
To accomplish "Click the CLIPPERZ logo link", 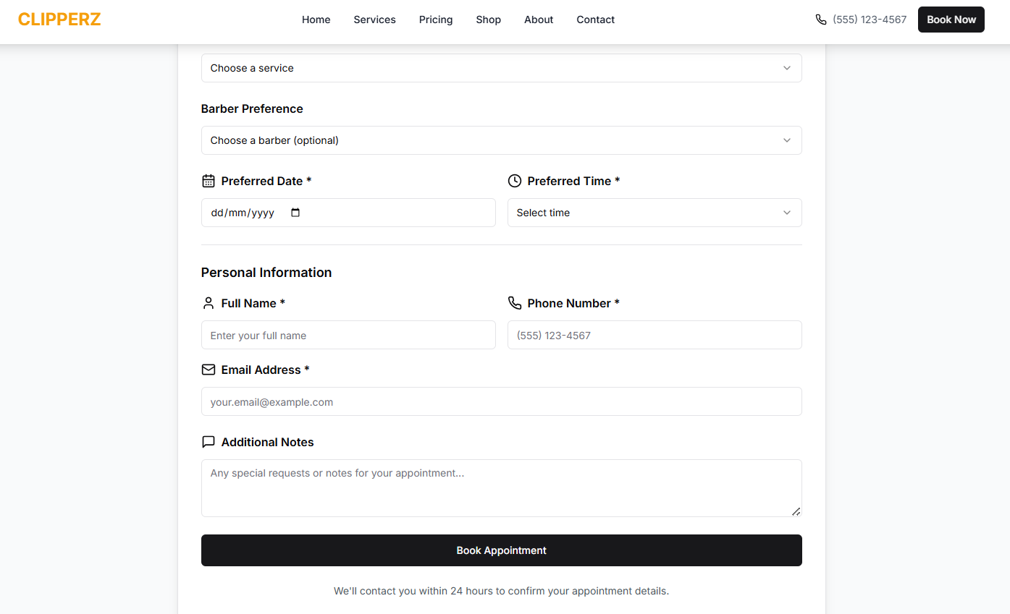I will click(x=59, y=20).
